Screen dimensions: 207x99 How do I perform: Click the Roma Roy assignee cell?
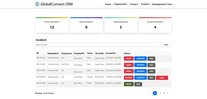pos(78,83)
